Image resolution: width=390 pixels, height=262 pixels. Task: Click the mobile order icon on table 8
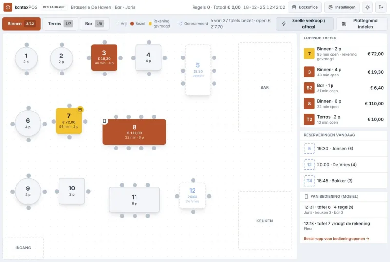105,121
